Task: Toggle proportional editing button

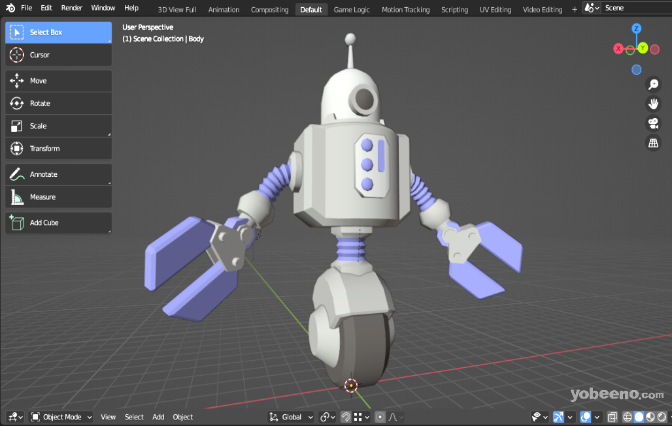Action: click(x=380, y=417)
